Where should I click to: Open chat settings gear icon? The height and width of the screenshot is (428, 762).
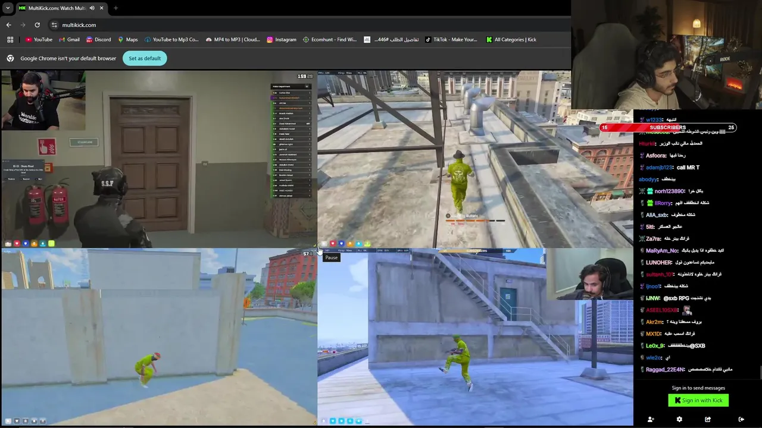(x=679, y=420)
